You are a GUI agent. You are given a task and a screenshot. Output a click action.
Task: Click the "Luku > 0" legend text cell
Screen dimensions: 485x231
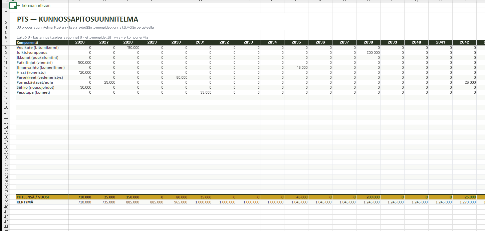tap(82, 37)
